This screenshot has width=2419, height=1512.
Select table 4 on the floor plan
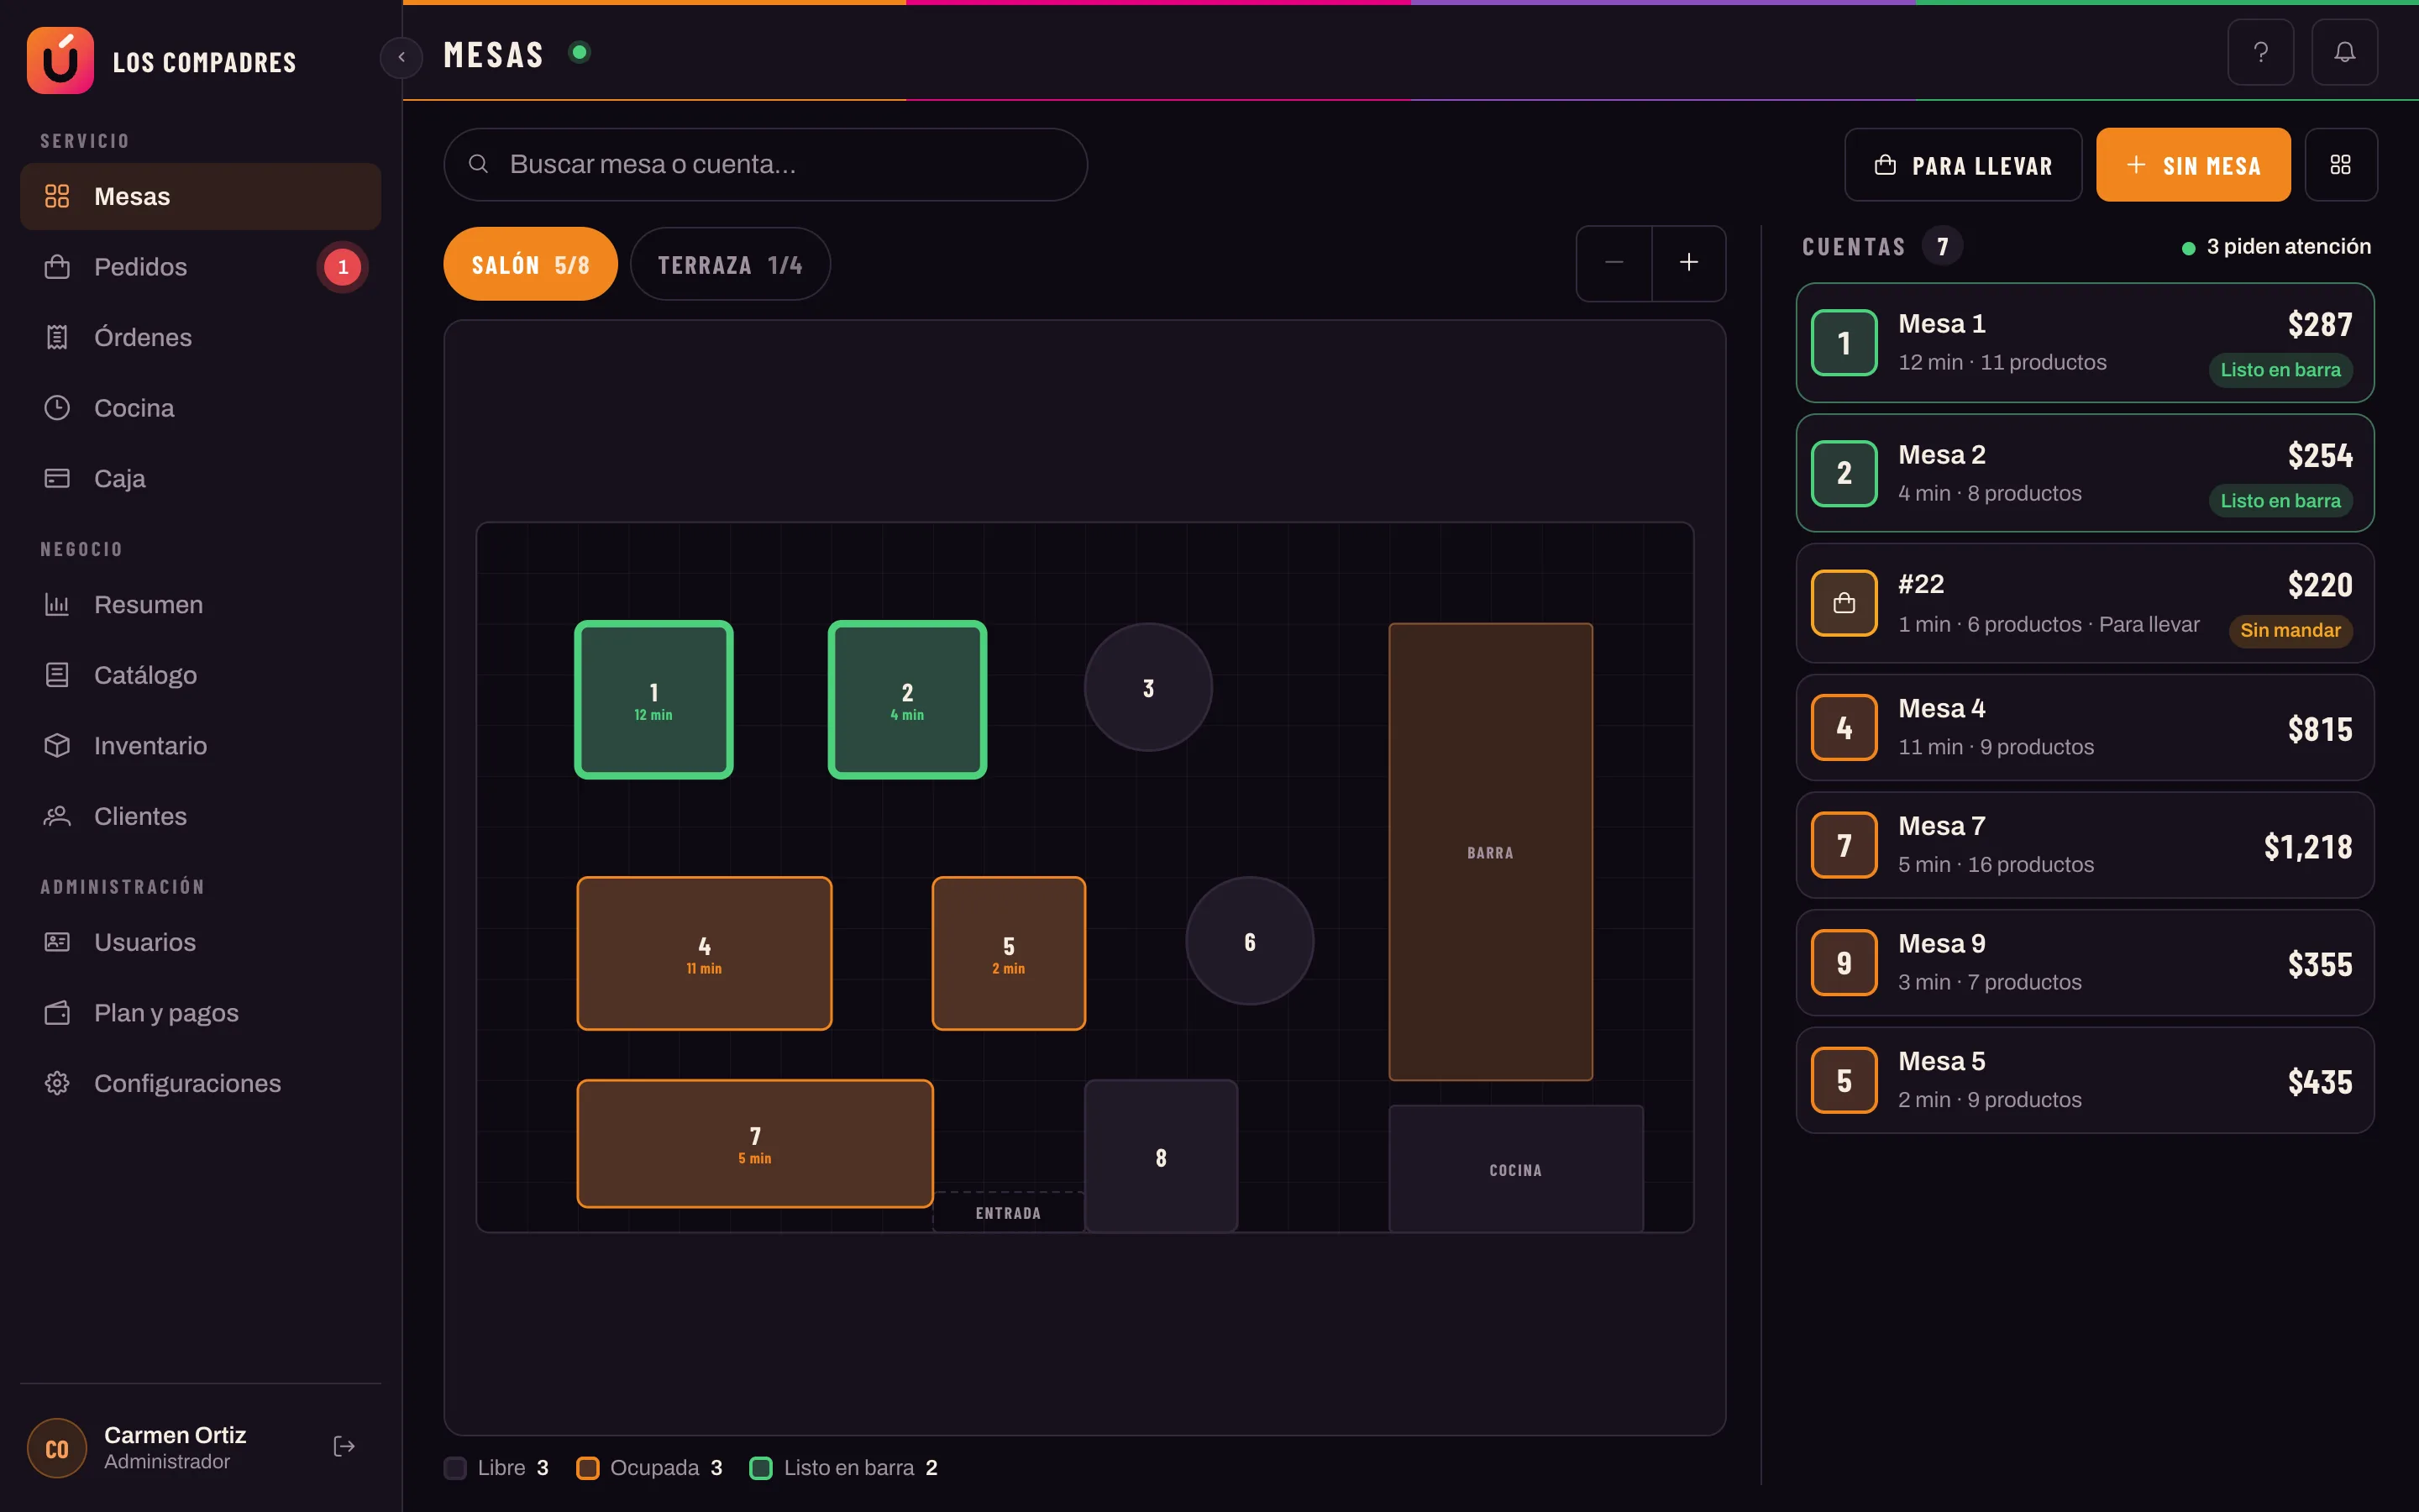click(x=705, y=954)
